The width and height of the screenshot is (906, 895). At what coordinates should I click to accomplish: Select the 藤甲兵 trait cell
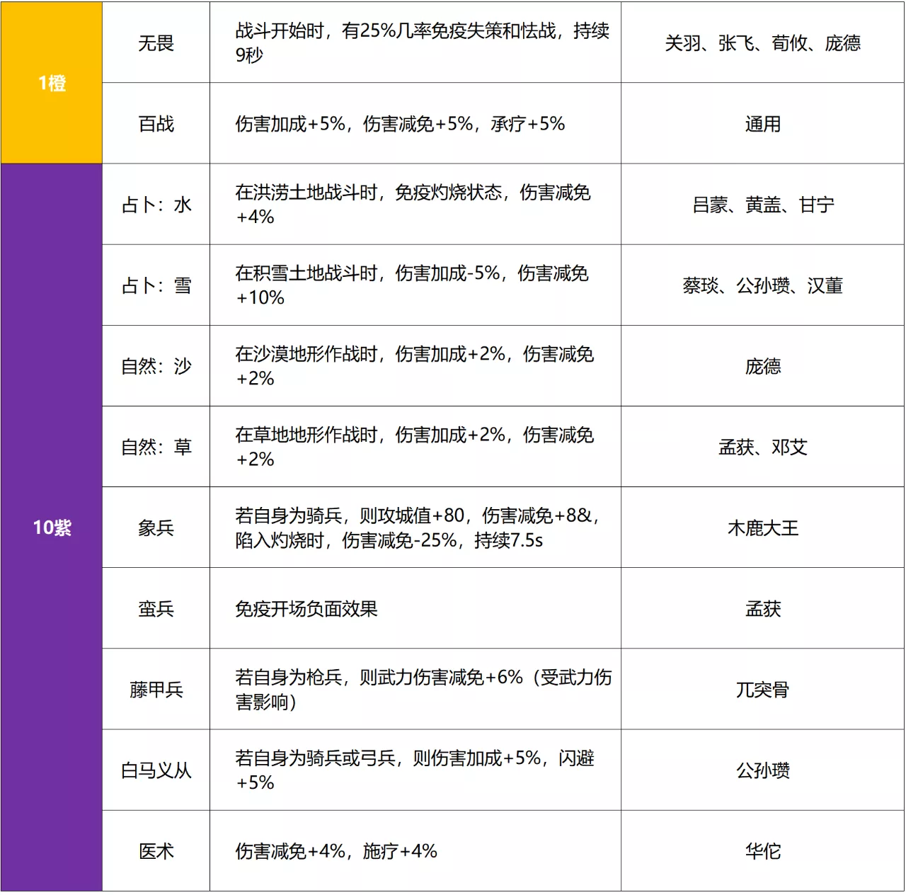(x=157, y=689)
